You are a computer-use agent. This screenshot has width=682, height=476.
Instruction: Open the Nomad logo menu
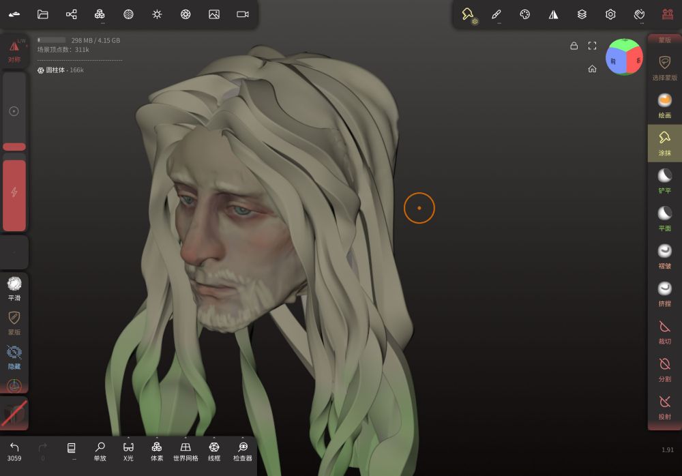[x=14, y=14]
